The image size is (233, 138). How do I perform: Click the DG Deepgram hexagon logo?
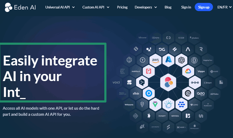pyautogui.click(x=162, y=49)
